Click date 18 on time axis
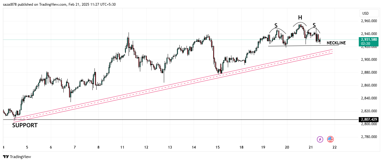This screenshot has height=162, width=383. pyautogui.click(x=242, y=147)
